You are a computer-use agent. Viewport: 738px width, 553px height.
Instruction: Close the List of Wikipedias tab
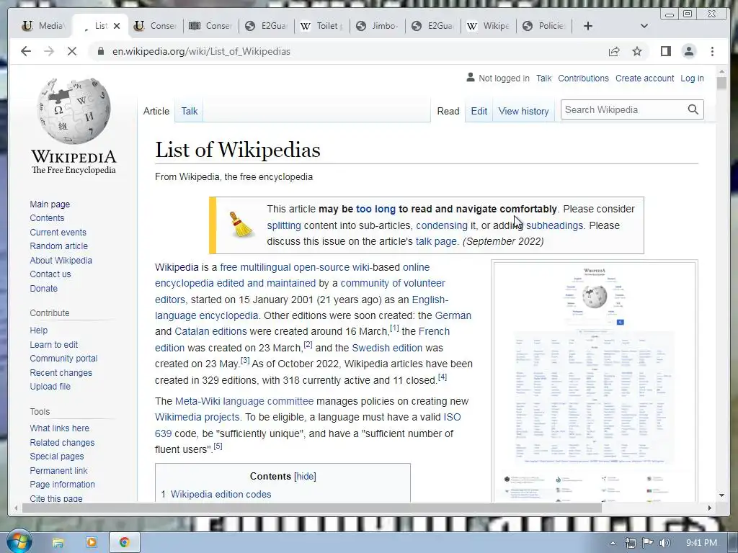[x=117, y=26]
